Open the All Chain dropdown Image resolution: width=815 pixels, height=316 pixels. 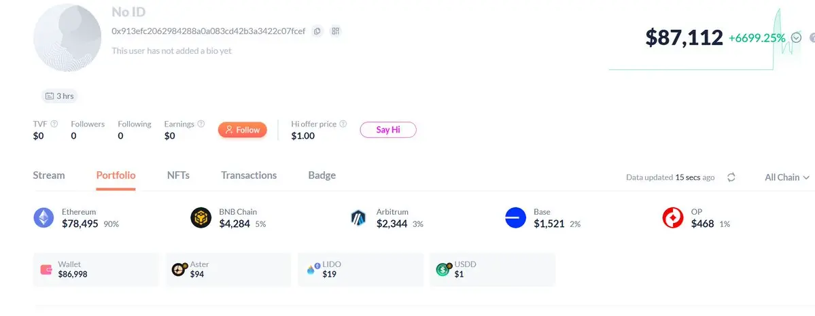786,177
